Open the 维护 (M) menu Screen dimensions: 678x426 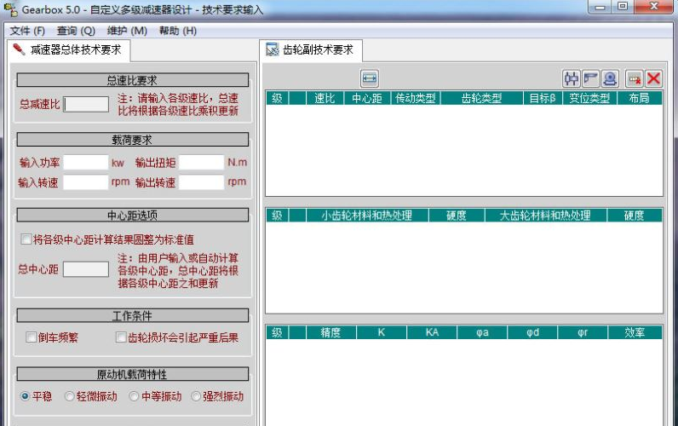(x=128, y=31)
